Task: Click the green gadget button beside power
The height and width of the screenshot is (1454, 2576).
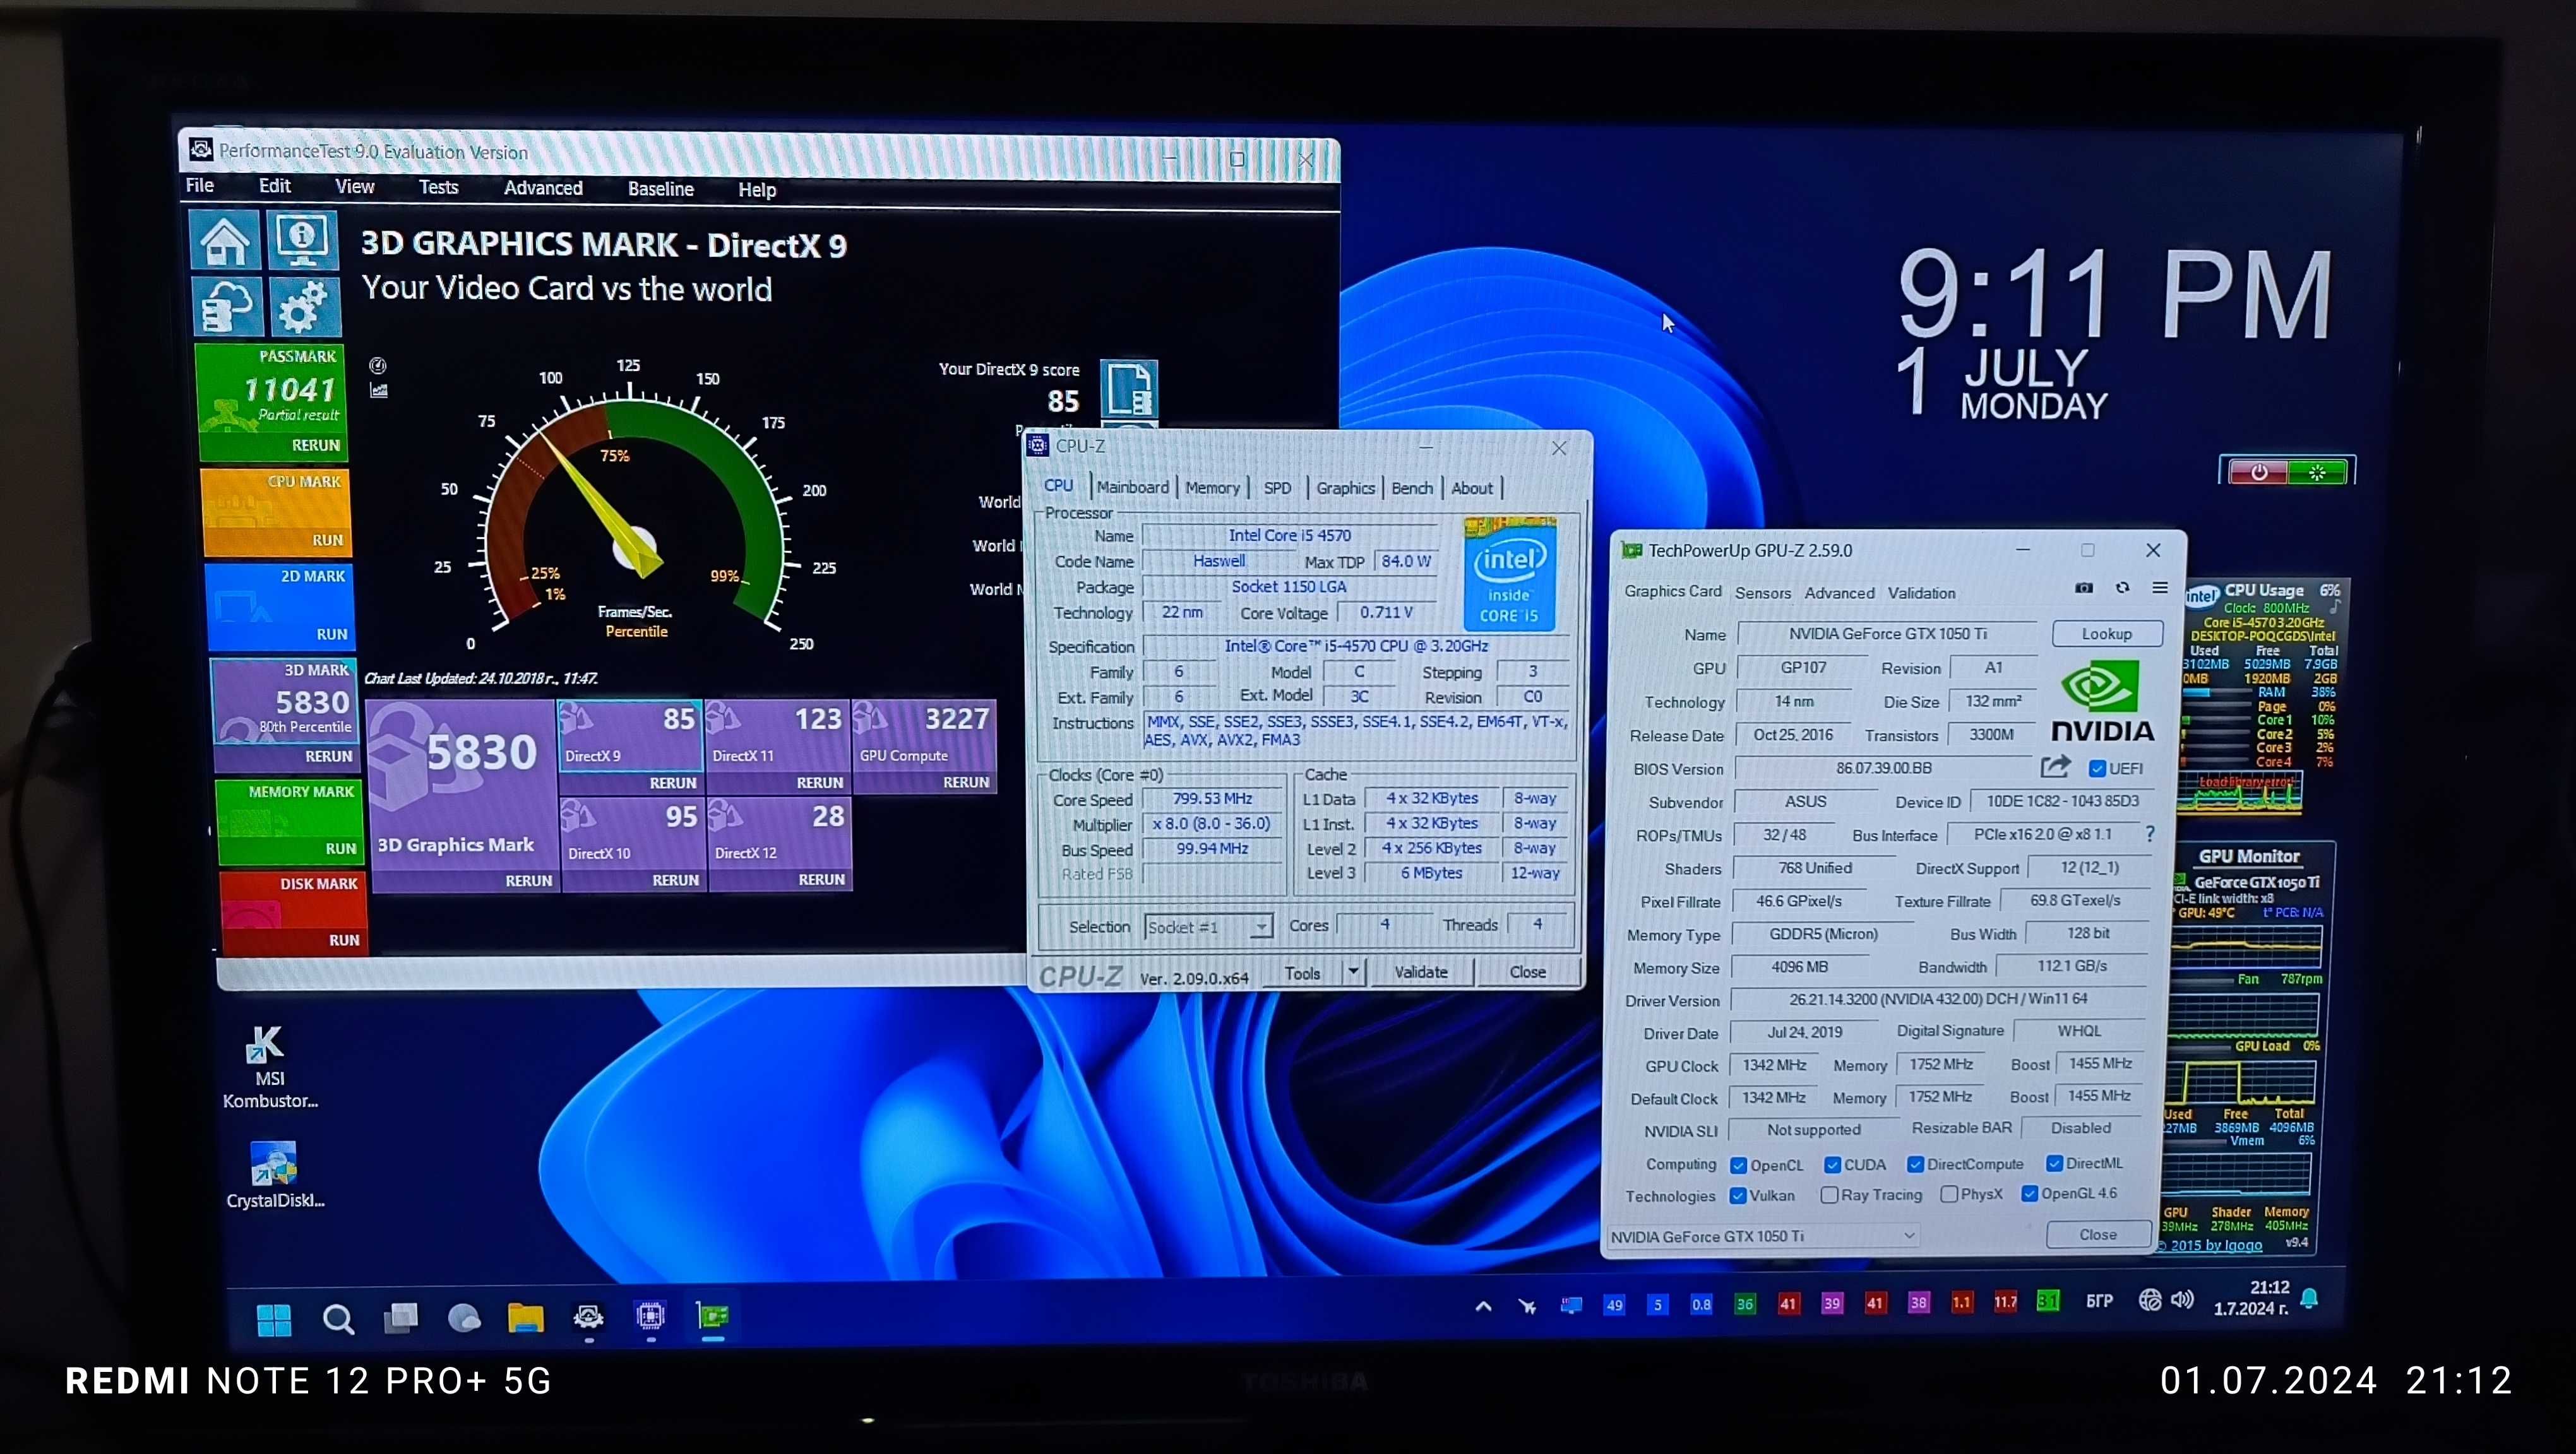Action: tap(2317, 471)
